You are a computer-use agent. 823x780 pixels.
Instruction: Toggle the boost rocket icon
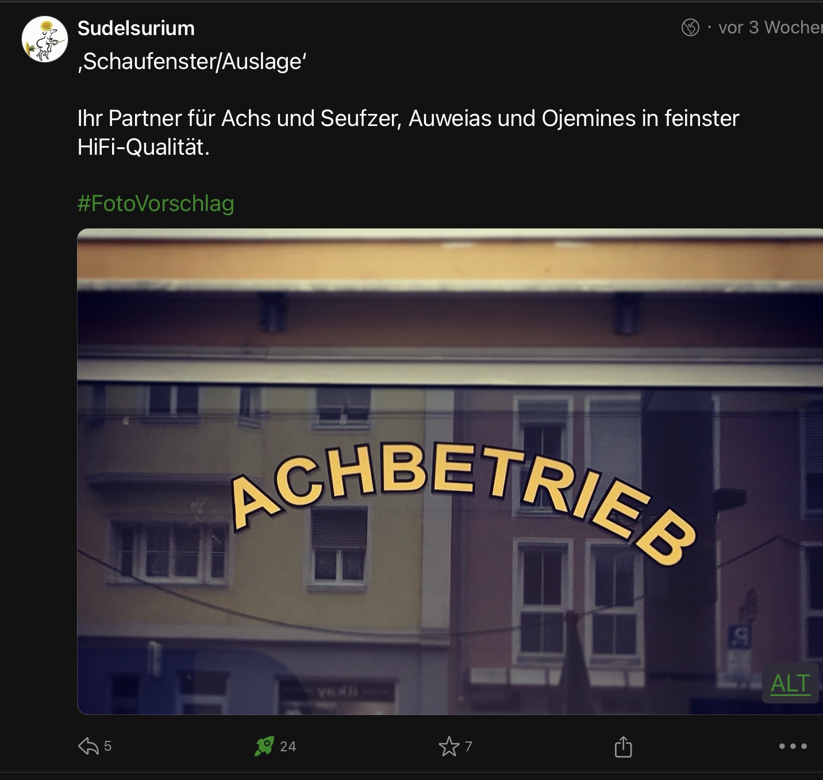tap(264, 746)
